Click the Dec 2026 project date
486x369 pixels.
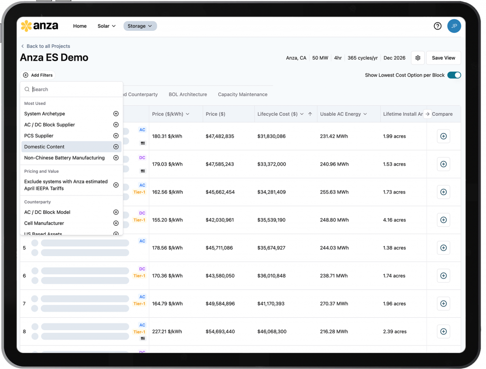394,58
